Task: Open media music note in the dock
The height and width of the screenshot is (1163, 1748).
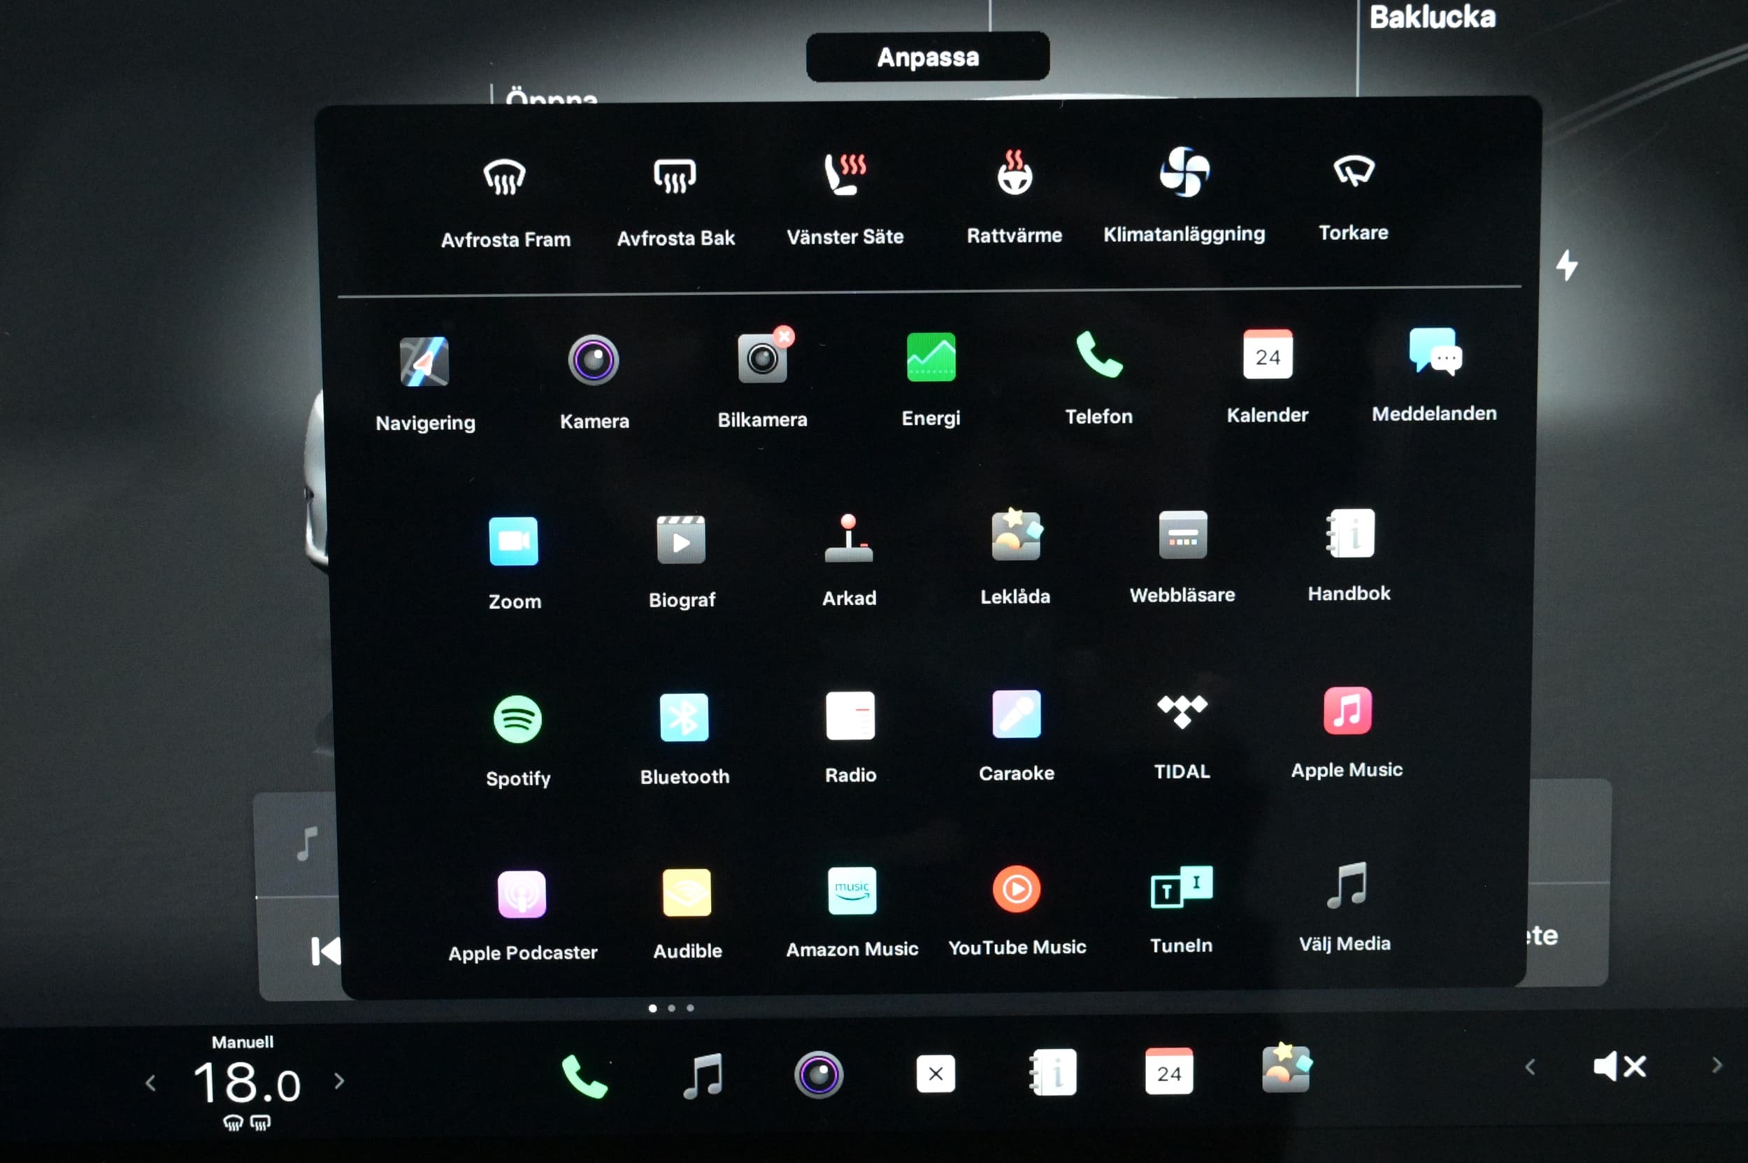Action: [702, 1076]
